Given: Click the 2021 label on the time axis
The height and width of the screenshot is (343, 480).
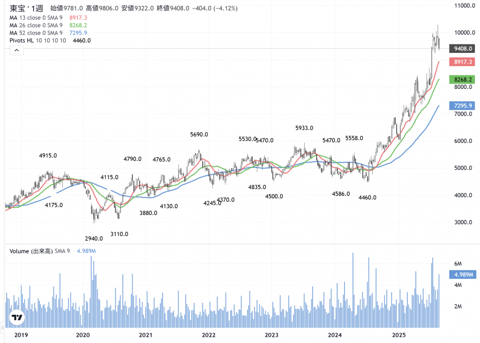Looking at the screenshot, I should [x=146, y=335].
